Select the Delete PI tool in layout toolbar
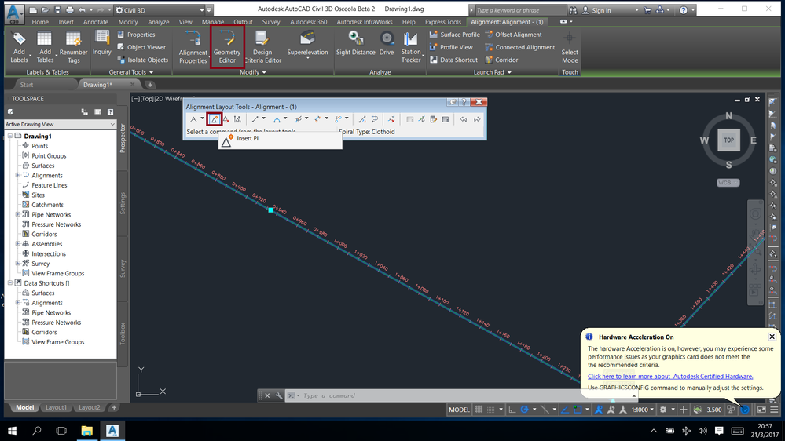 click(226, 119)
